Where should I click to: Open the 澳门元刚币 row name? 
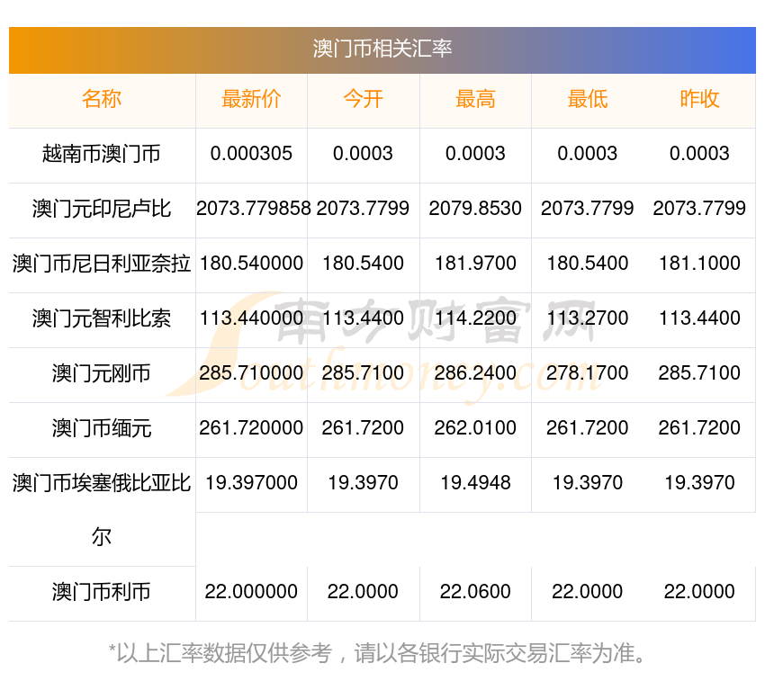102,373
